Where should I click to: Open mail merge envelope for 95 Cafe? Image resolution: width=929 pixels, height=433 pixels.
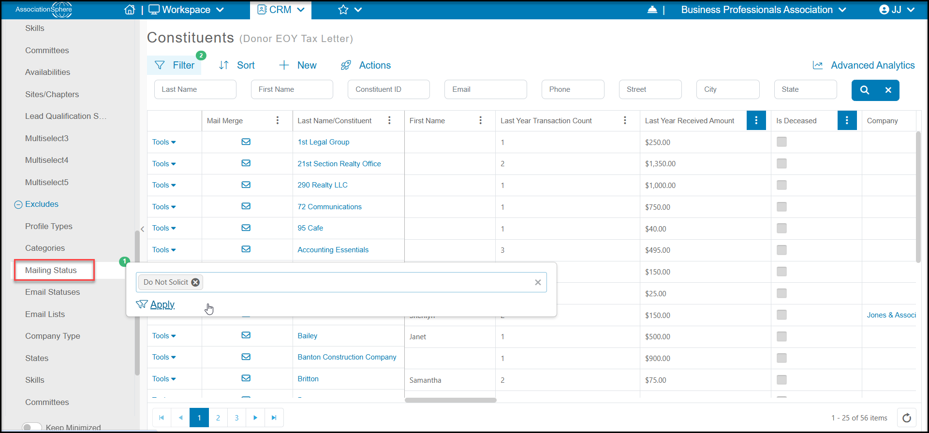click(x=246, y=228)
